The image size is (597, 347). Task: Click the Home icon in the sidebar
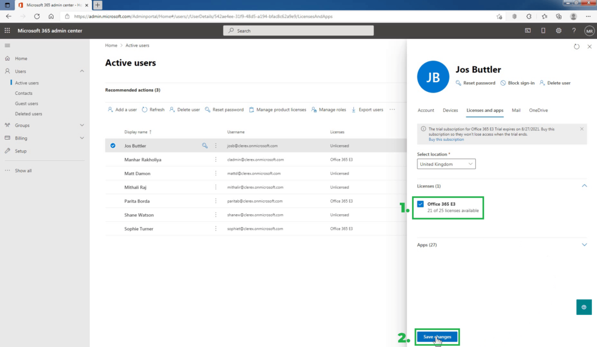(x=7, y=58)
